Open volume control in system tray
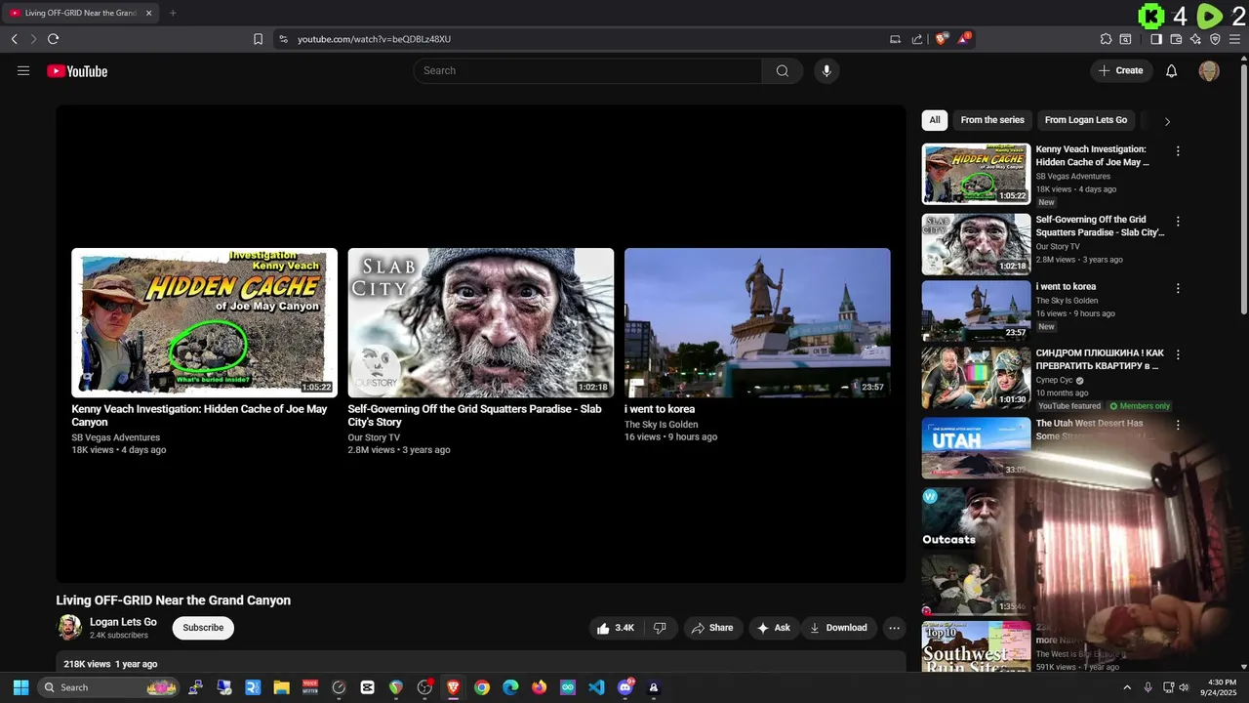The image size is (1249, 703). pyautogui.click(x=1185, y=687)
